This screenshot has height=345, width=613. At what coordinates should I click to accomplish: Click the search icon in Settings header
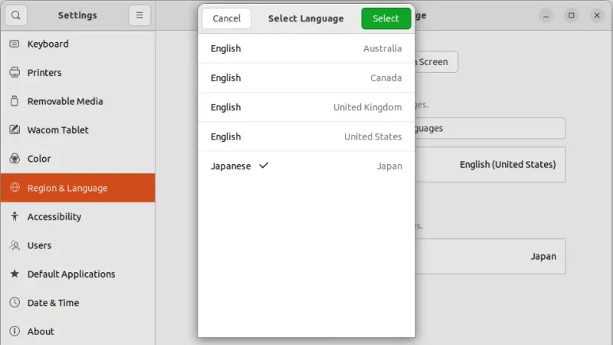[x=15, y=15]
